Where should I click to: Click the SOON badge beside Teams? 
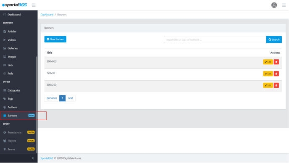(31, 149)
